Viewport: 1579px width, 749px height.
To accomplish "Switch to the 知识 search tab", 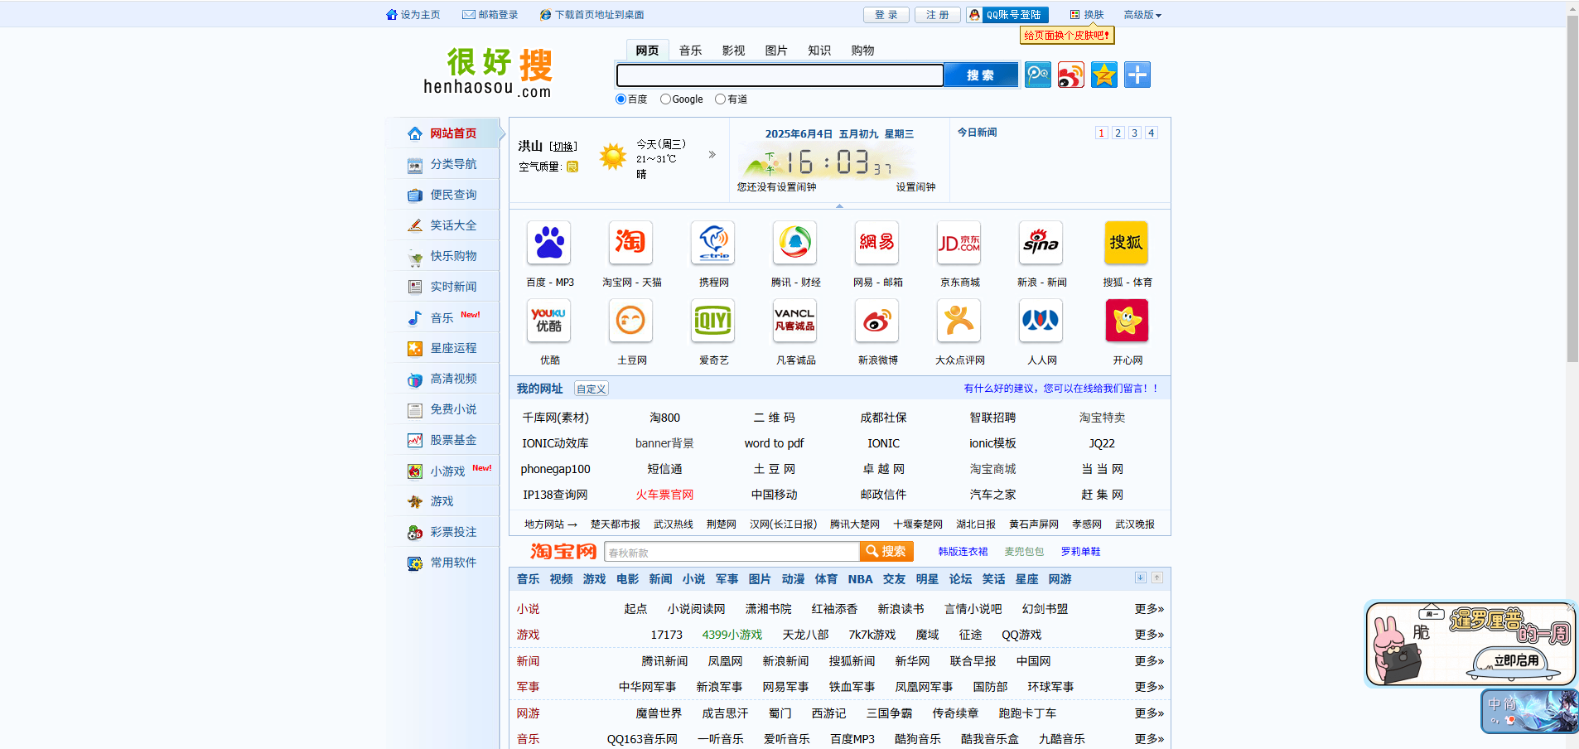I will tap(819, 51).
